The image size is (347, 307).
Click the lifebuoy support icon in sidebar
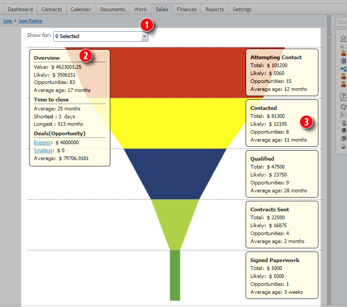coord(343,107)
